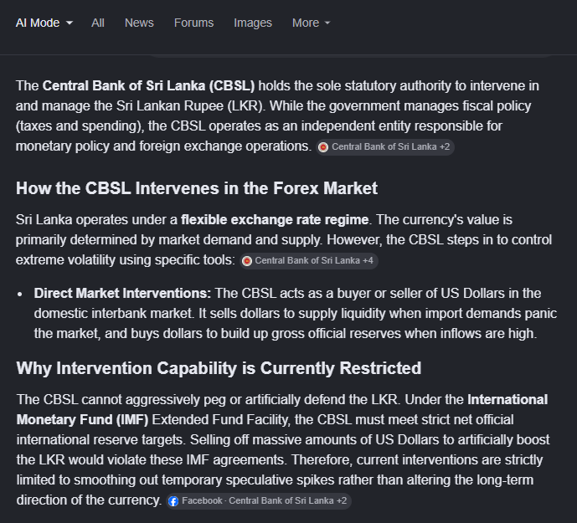Click the text 'Extended Fund Facility'

tap(220, 419)
